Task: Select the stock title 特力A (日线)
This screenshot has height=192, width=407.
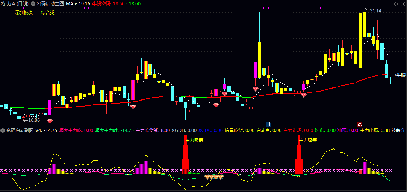Action: pyautogui.click(x=15, y=4)
